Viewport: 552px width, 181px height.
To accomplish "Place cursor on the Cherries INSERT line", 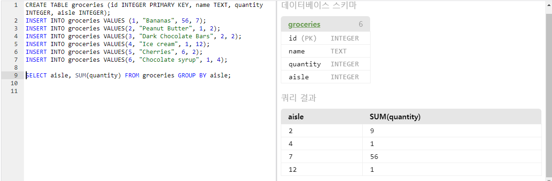I will click(x=114, y=52).
